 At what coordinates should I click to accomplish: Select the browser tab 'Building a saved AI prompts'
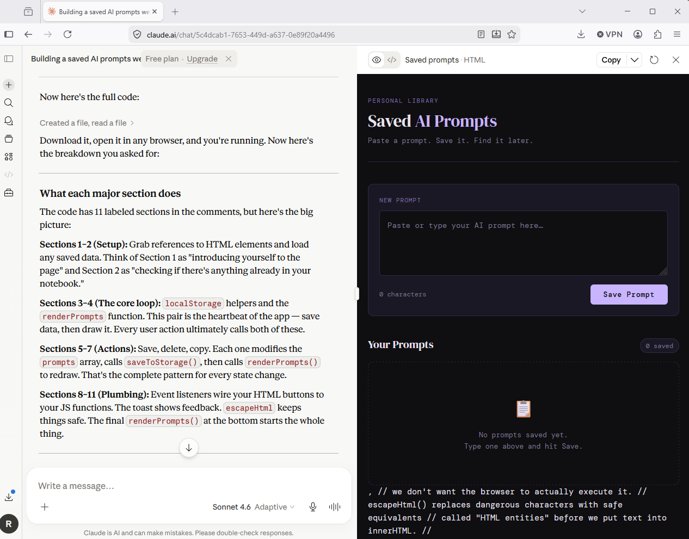click(102, 11)
